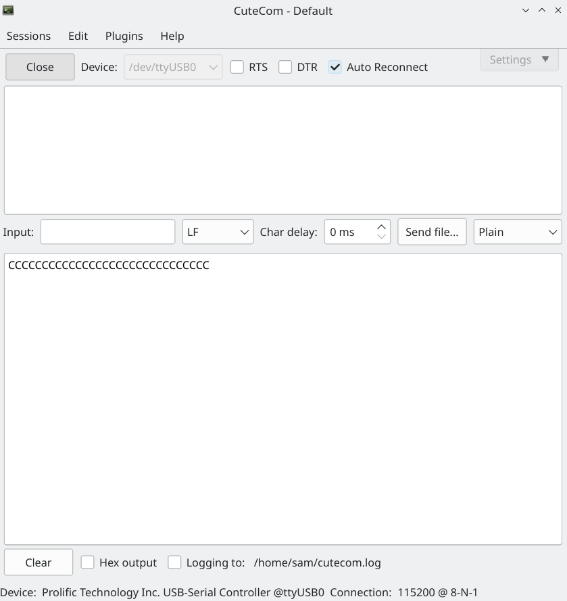Click the /home/sam/cutecom.log log path
567x601 pixels.
pyautogui.click(x=317, y=562)
